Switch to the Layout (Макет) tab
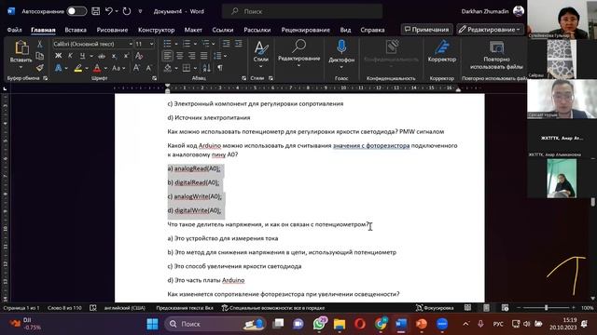The image size is (597, 335). 193,30
